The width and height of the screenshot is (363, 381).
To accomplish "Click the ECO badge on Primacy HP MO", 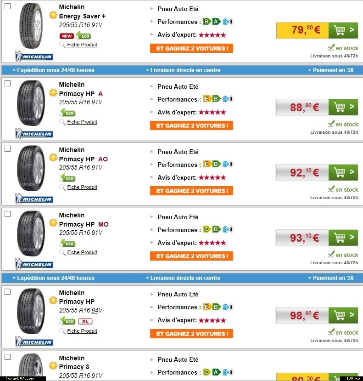I will point(67,244).
